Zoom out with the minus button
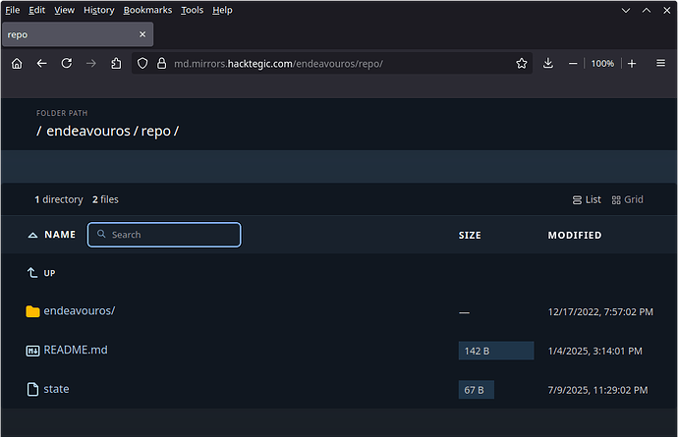The image size is (678, 437). point(573,64)
